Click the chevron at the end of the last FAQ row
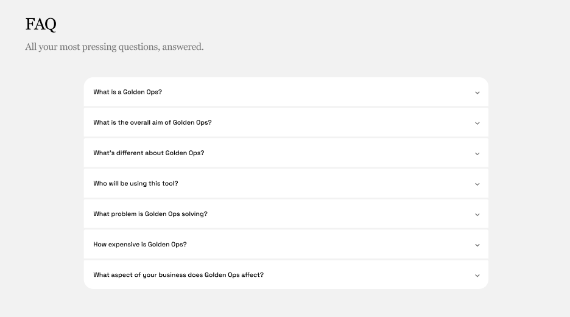 (x=477, y=276)
